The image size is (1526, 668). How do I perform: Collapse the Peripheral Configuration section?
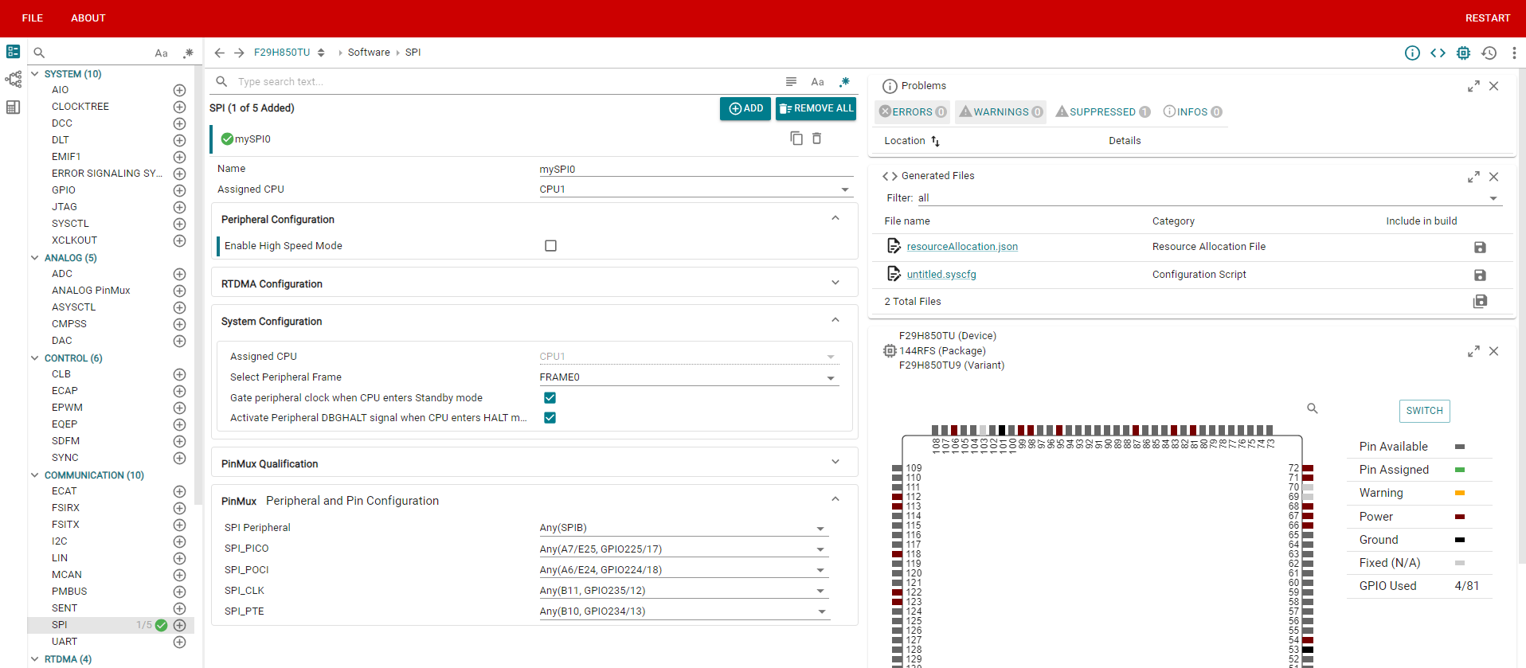coord(835,219)
